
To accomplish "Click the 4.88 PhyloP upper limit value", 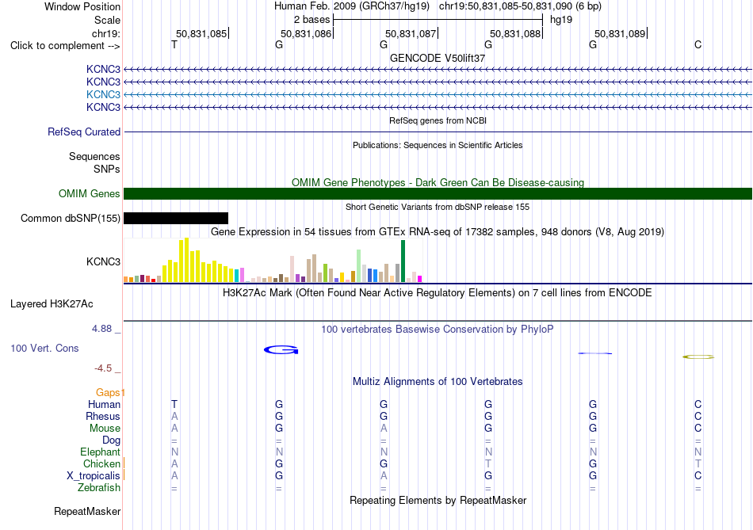I will [x=101, y=328].
